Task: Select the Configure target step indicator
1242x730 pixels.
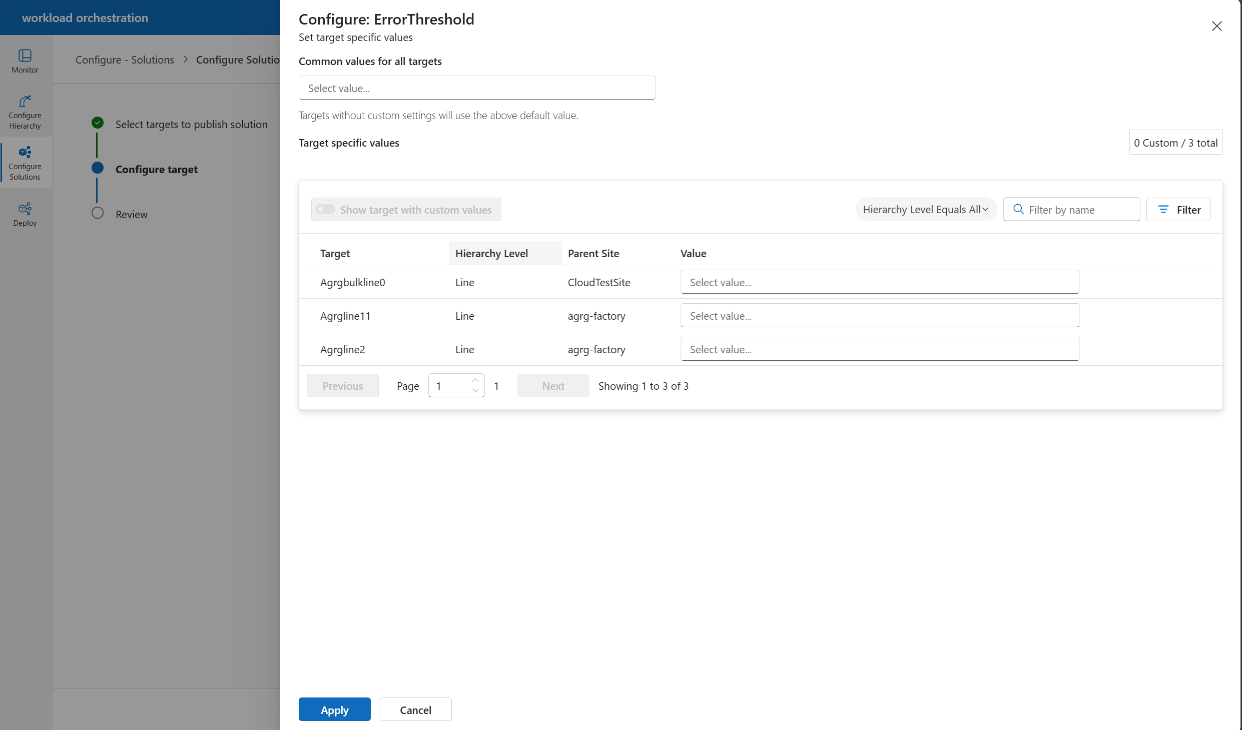Action: [98, 168]
